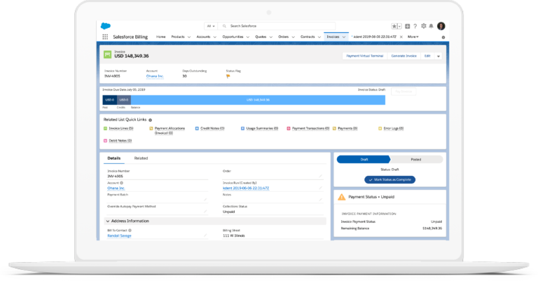This screenshot has height=281, width=538.
Task: Click the Credit Notes blue icon
Action: [x=197, y=128]
